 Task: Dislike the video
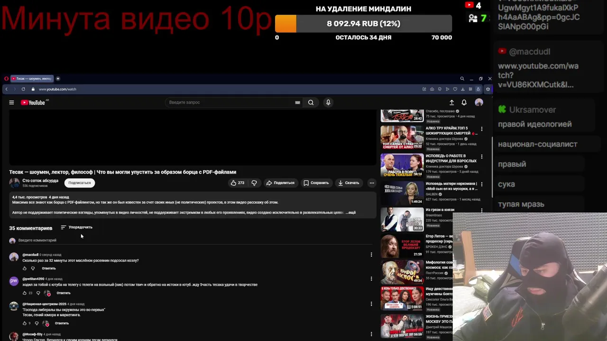pos(254,183)
